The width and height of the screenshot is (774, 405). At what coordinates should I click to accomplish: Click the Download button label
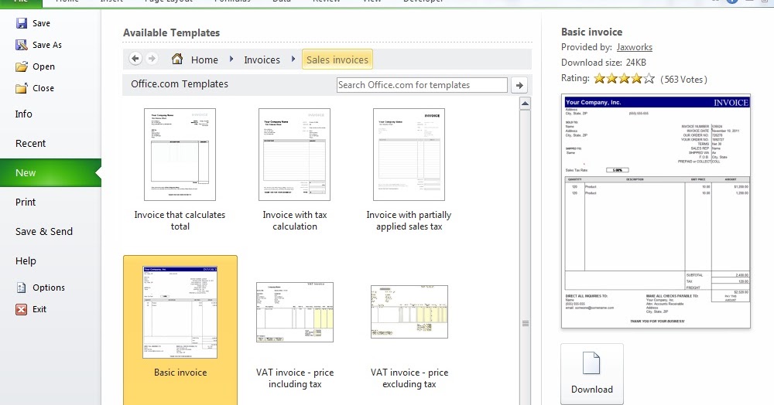click(x=592, y=390)
